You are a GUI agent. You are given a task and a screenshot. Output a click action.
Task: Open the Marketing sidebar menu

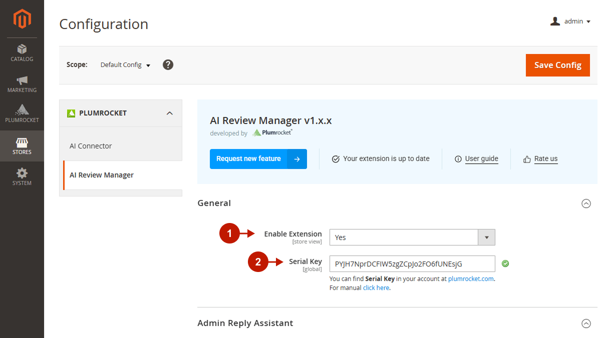(x=22, y=84)
